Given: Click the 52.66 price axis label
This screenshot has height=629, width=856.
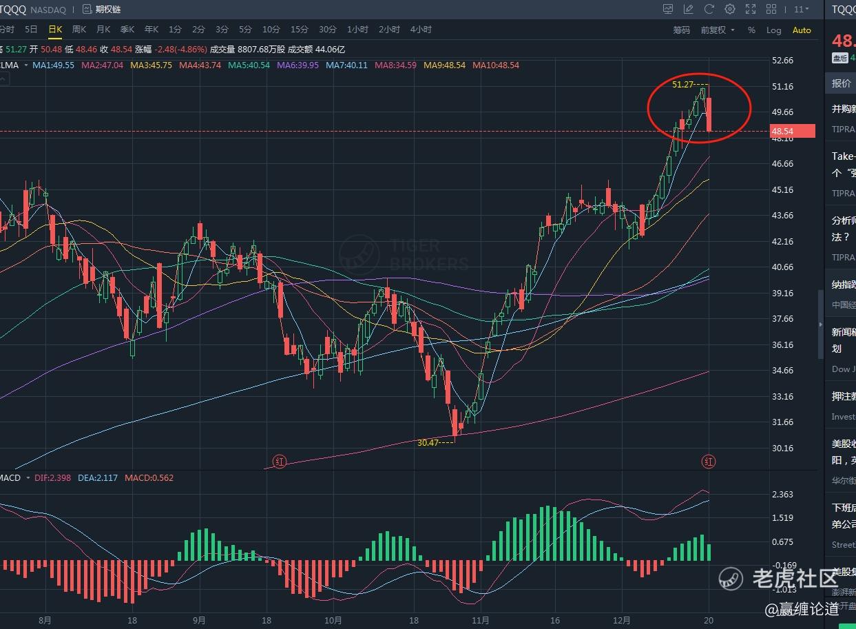Looking at the screenshot, I should pos(783,61).
